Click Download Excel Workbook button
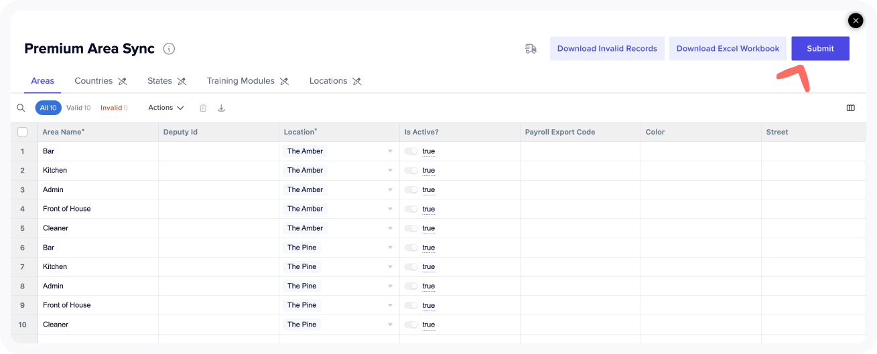Screen dimensions: 877x354 pyautogui.click(x=728, y=49)
